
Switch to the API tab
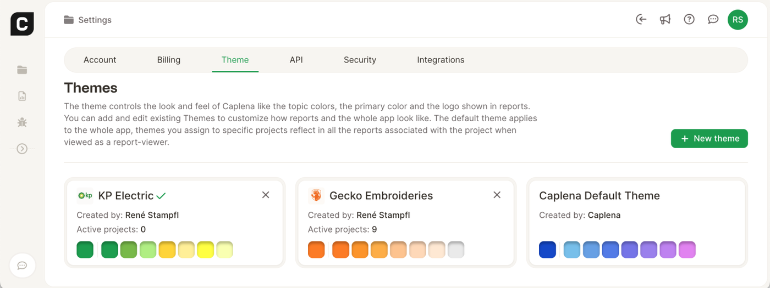pyautogui.click(x=296, y=60)
